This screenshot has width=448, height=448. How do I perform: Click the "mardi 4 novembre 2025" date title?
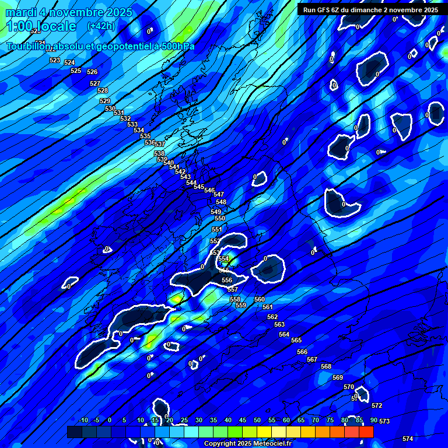coord(69,12)
